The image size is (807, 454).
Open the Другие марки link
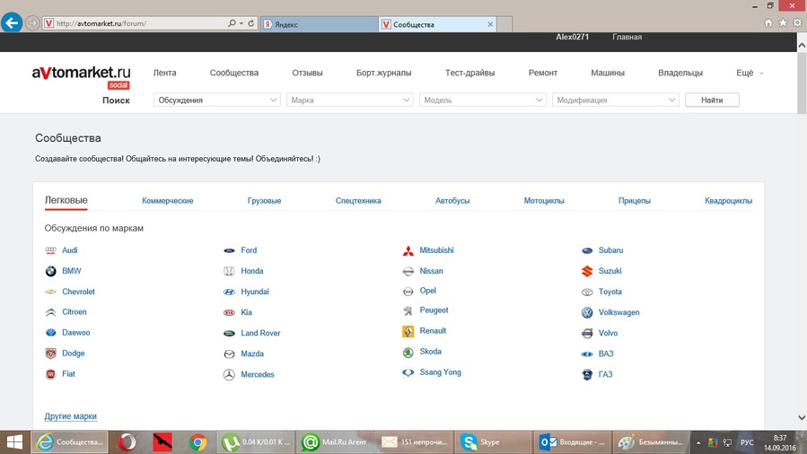click(x=71, y=416)
